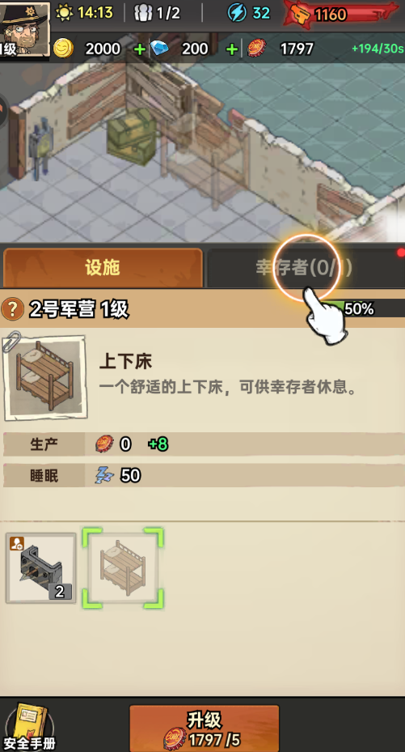Switch to the 幸存者 tab

(304, 268)
